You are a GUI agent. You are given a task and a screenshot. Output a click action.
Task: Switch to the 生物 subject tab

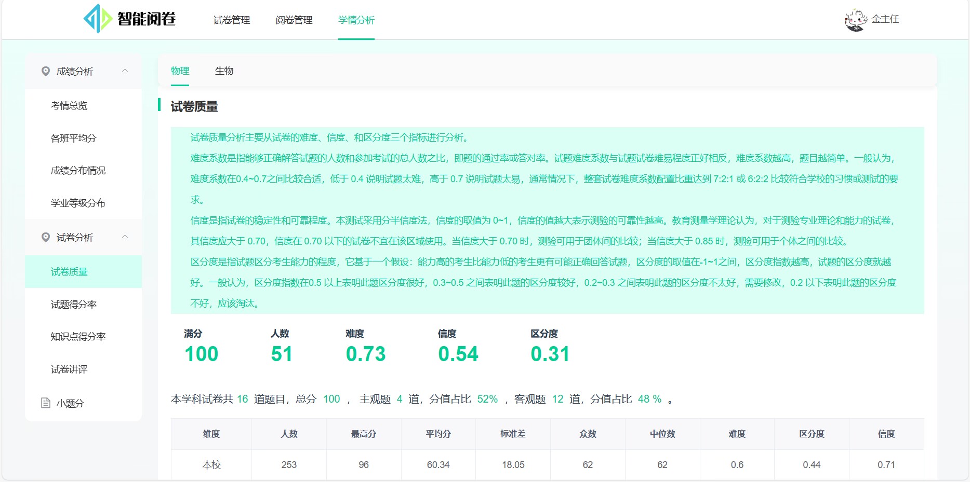click(224, 71)
